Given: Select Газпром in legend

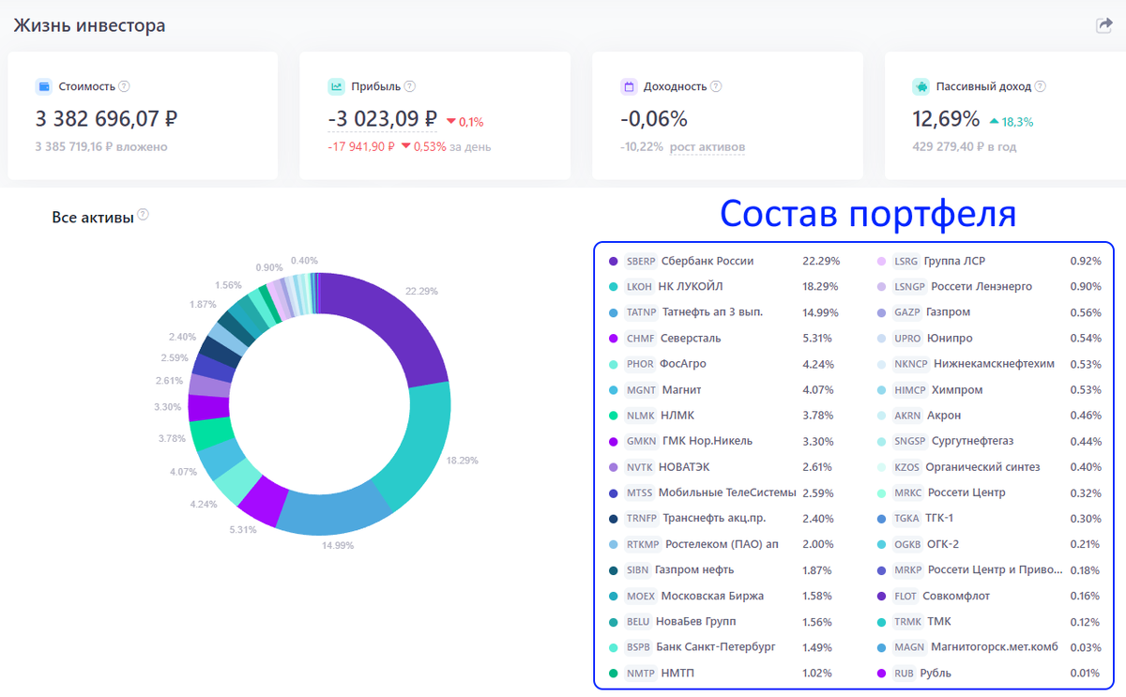Looking at the screenshot, I should [x=948, y=312].
